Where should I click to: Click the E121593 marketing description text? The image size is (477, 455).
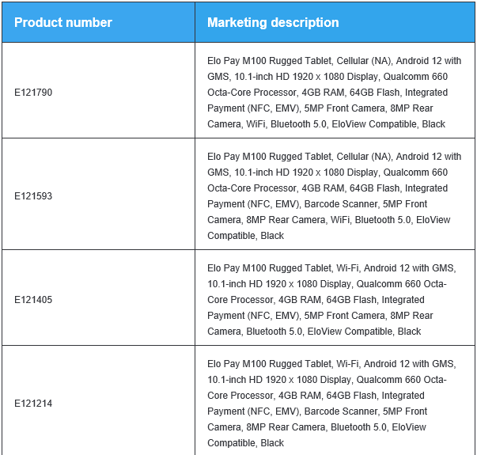point(334,196)
